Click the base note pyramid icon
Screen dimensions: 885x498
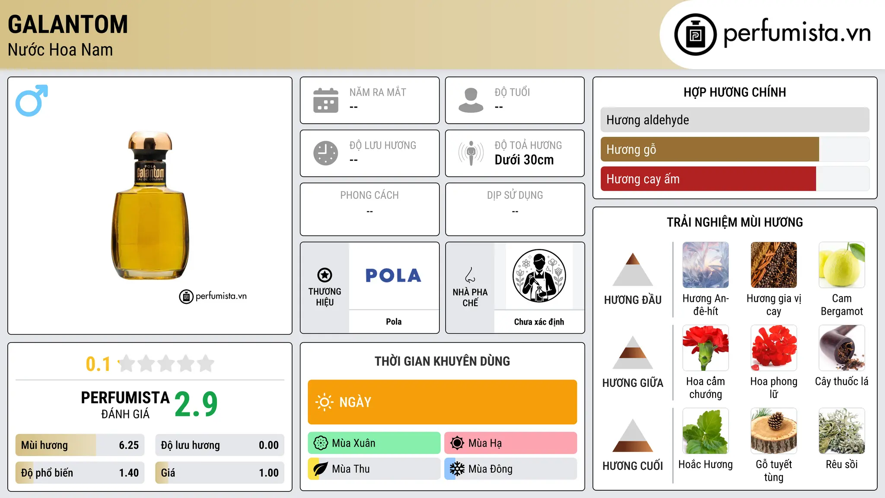633,435
